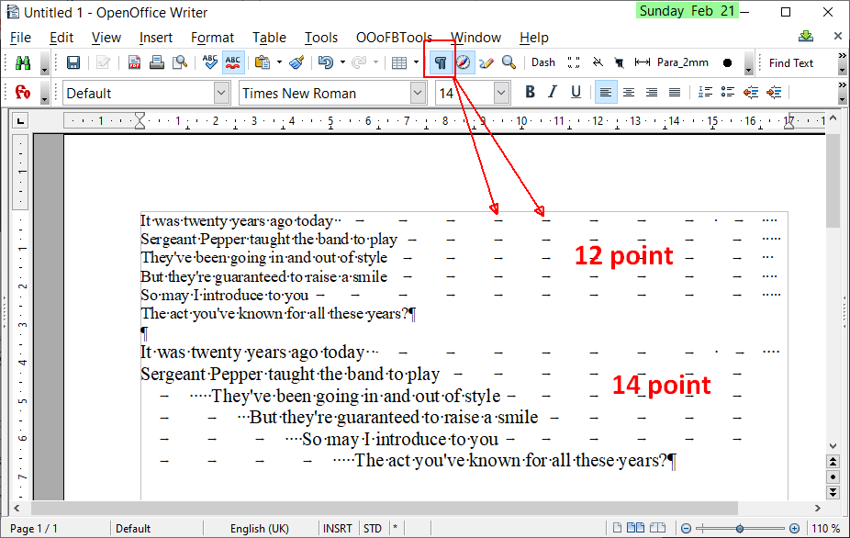This screenshot has width=850, height=538.
Task: Open the Tools menu
Action: pos(321,38)
